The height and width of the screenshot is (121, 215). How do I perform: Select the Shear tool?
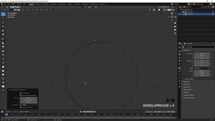point(3,86)
